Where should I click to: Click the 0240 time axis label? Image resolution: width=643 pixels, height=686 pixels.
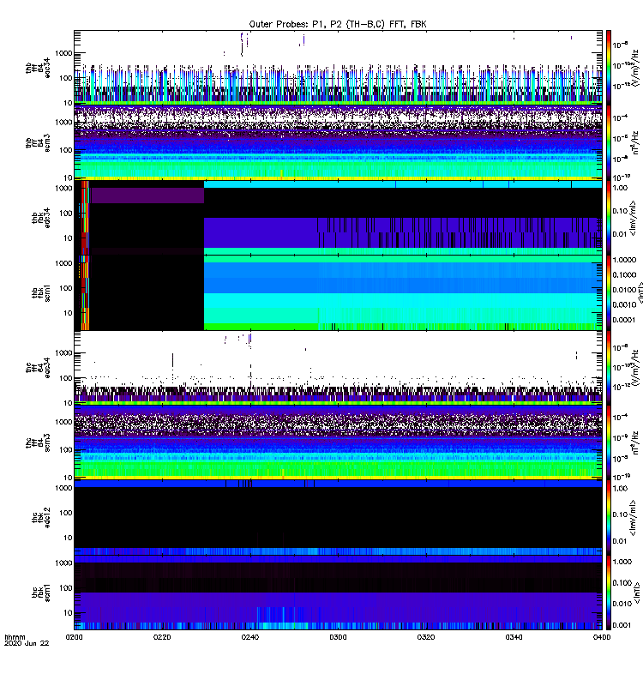249,637
